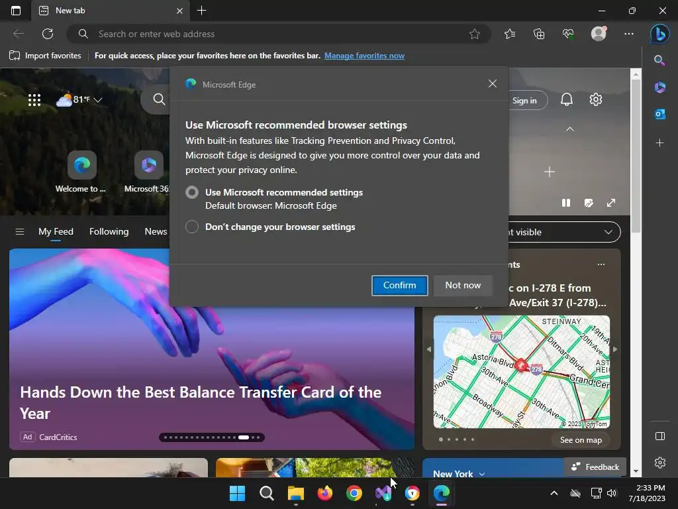The width and height of the screenshot is (678, 509).
Task: Open the tab actions menu icon
Action: (16, 11)
